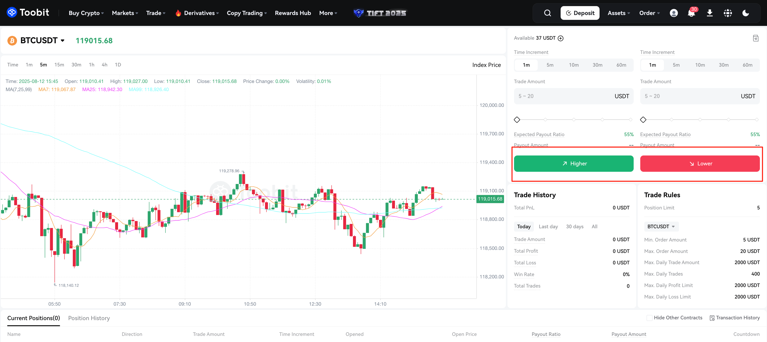Filter trade history by Last day
This screenshot has height=342, width=767.
[548, 226]
